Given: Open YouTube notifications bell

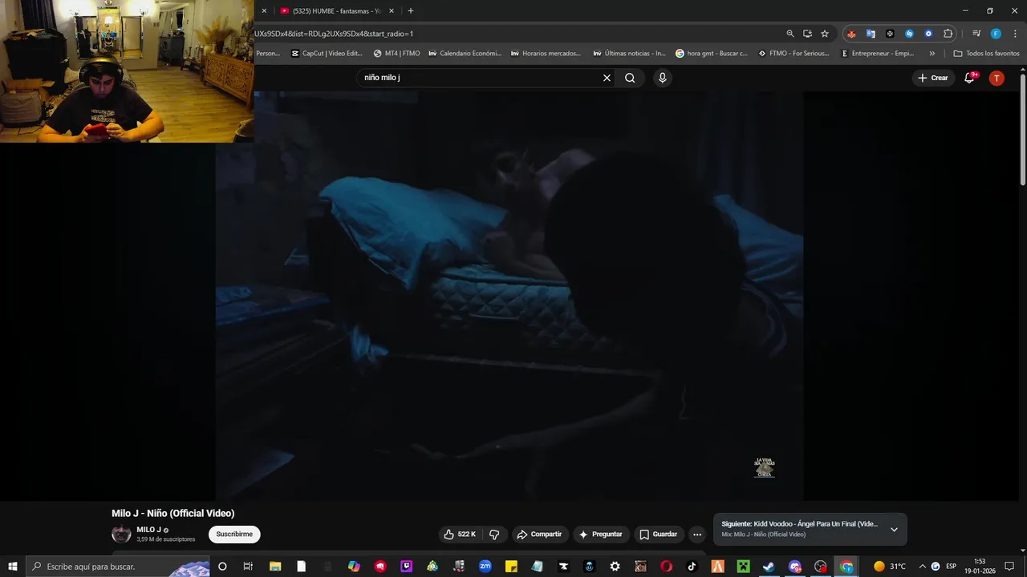Looking at the screenshot, I should coord(969,78).
